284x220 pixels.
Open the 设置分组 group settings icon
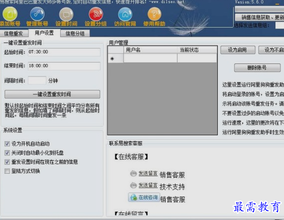[x=96, y=14]
